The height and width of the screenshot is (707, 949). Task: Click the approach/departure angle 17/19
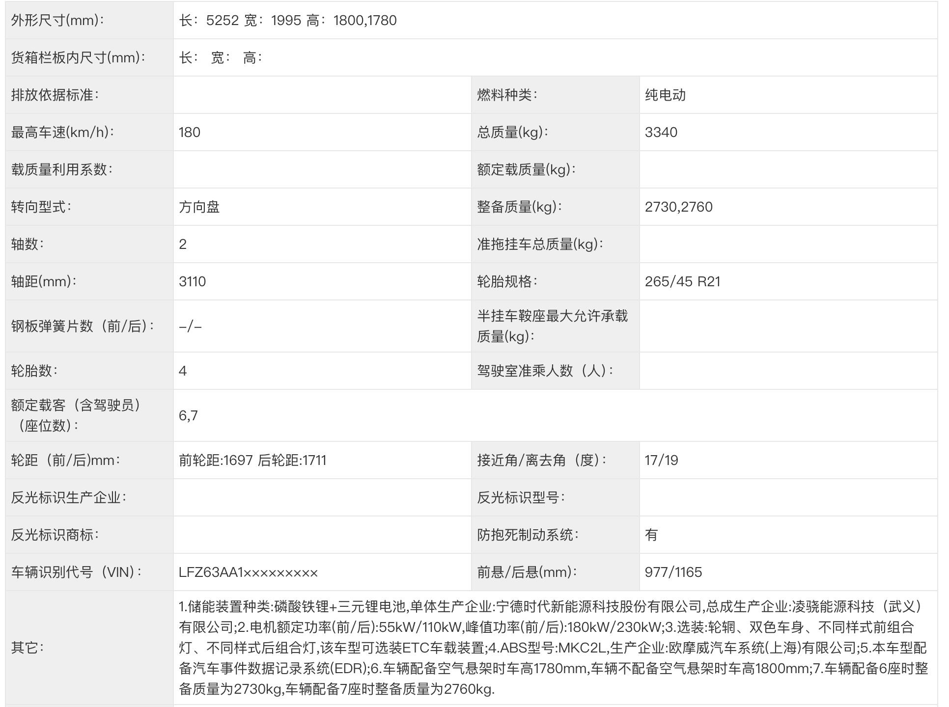coord(661,460)
